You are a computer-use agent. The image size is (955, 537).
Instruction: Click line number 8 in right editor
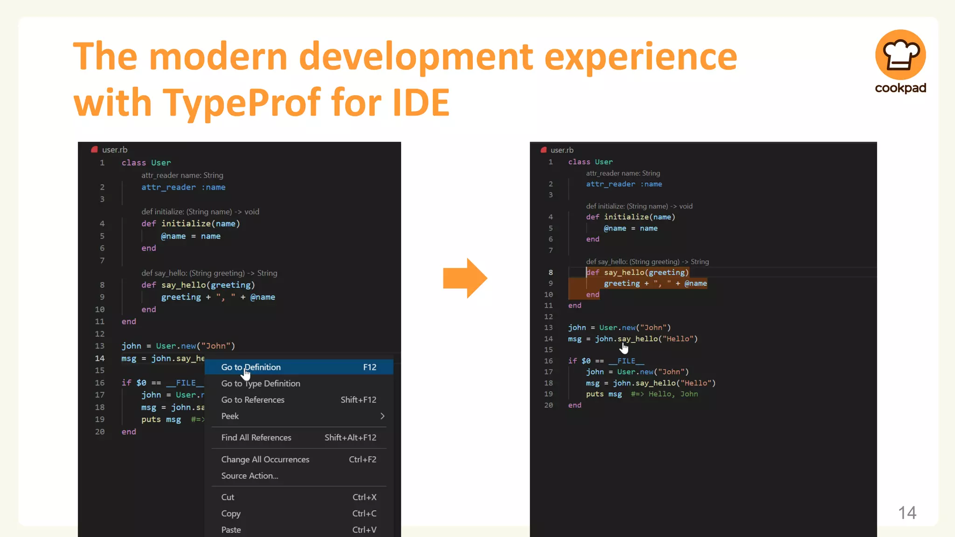click(551, 273)
